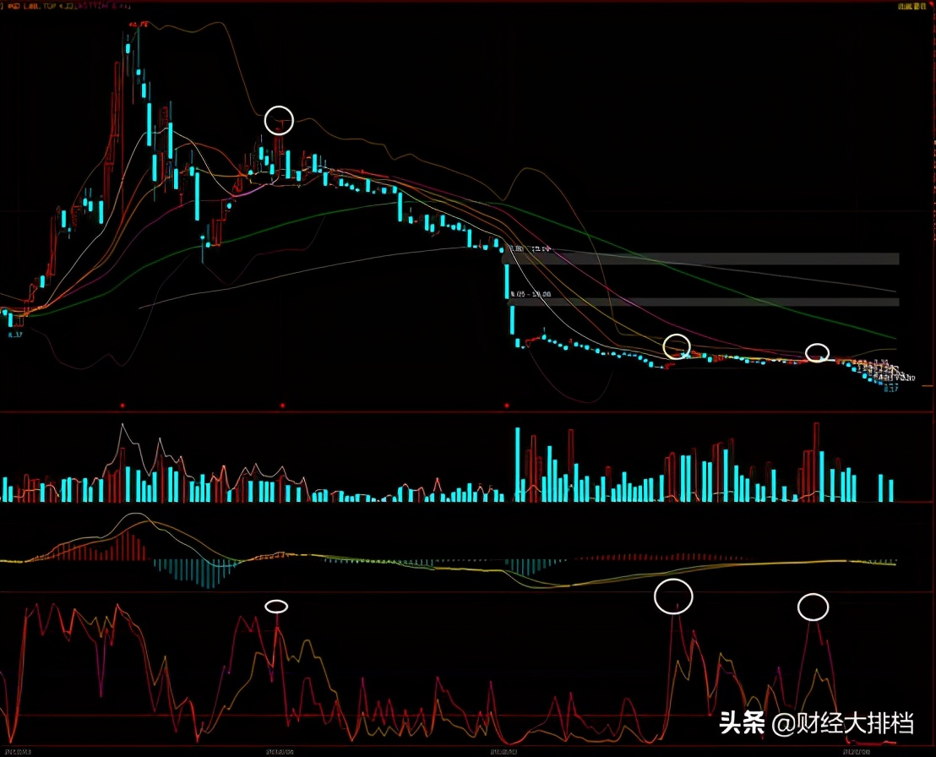This screenshot has width=936, height=757.
Task: Select the lower gray horizontal gap band
Action: (704, 302)
